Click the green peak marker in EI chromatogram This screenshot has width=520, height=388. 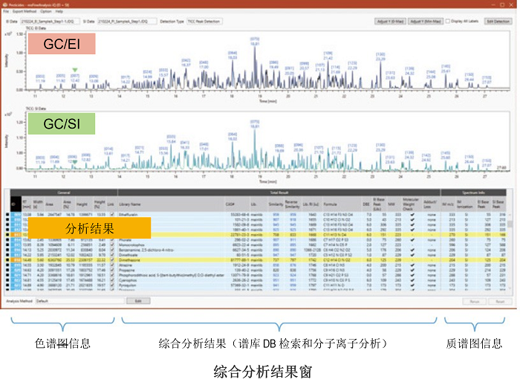pos(74,71)
